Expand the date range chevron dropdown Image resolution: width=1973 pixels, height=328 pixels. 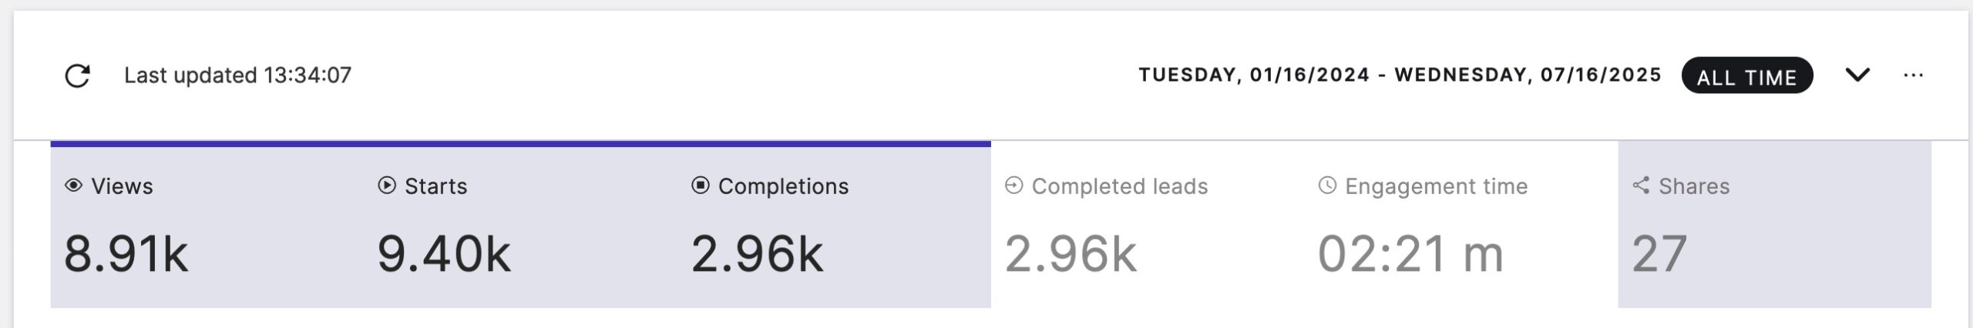1857,75
